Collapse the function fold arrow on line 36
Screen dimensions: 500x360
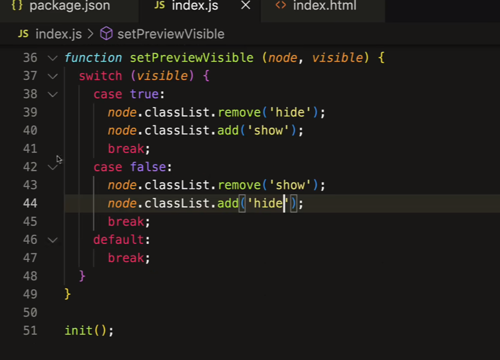pyautogui.click(x=53, y=58)
